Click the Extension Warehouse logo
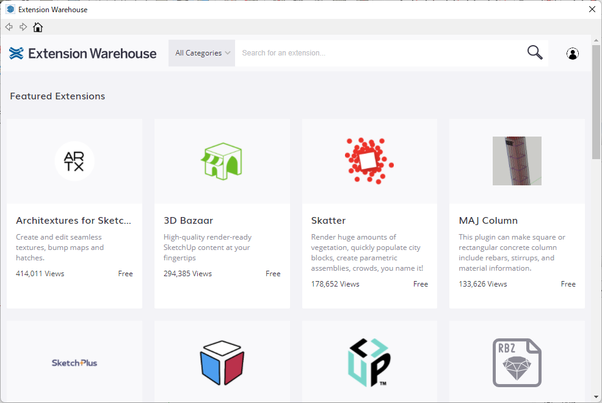Image resolution: width=602 pixels, height=403 pixels. [83, 54]
